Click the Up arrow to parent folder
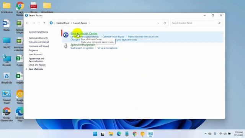Screen dimensions: 245x138 tap(44, 23)
